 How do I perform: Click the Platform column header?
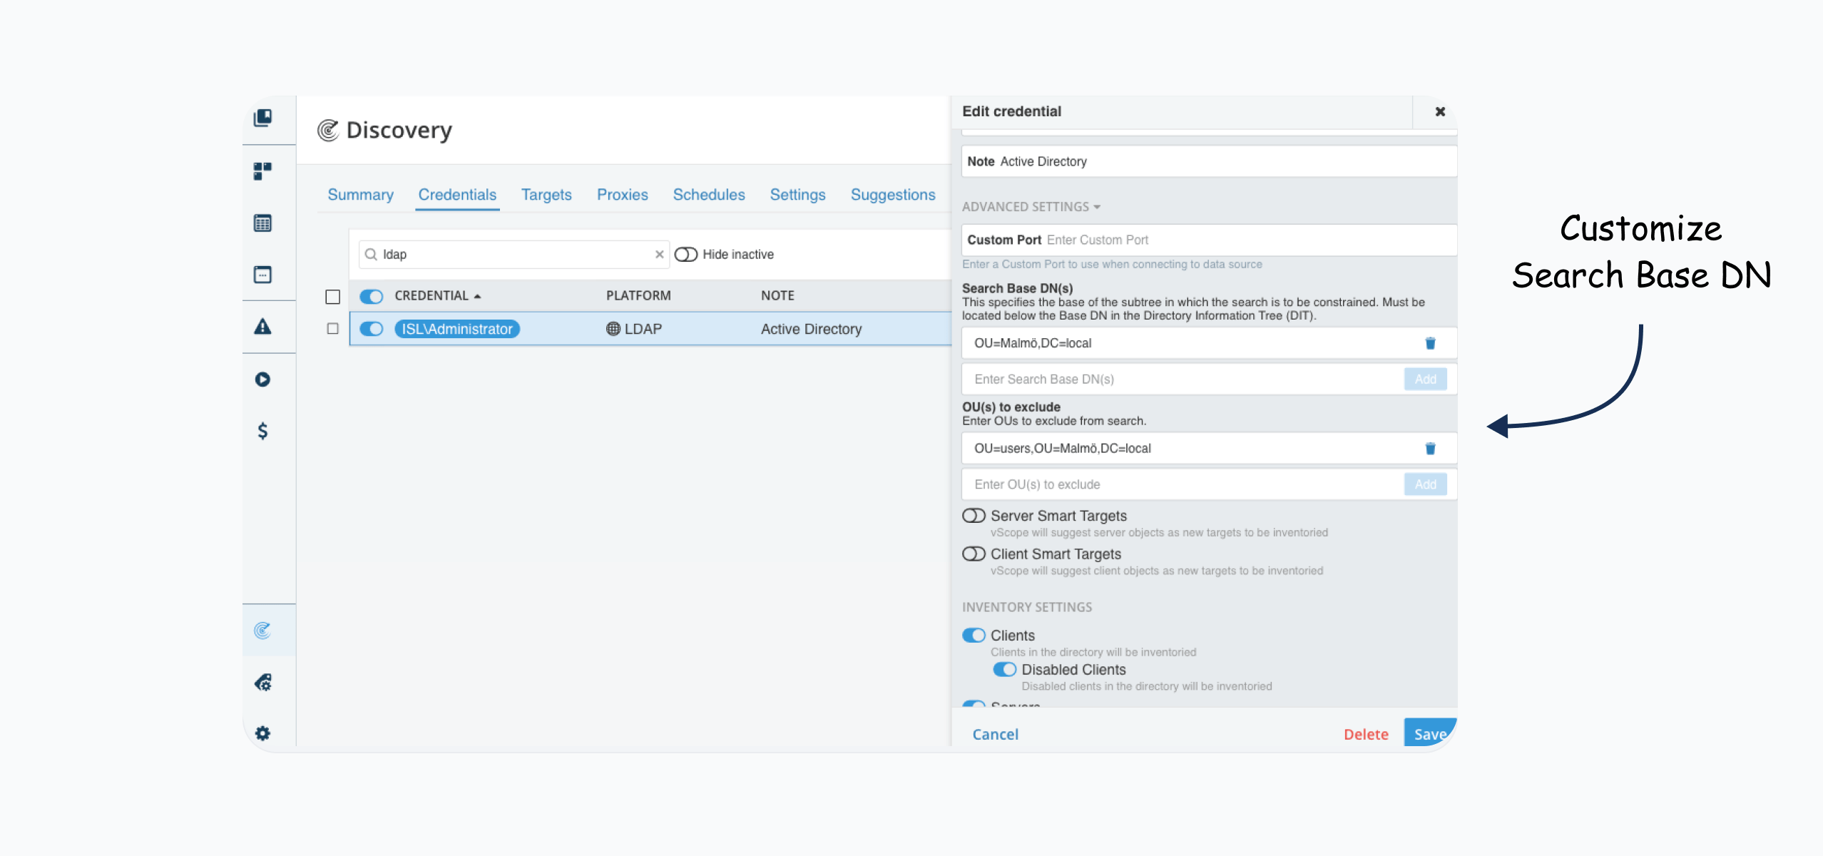tap(638, 296)
